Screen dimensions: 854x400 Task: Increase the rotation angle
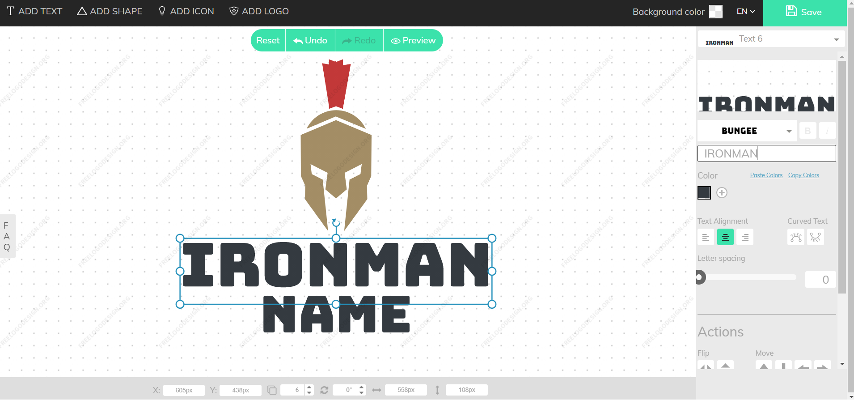362,387
